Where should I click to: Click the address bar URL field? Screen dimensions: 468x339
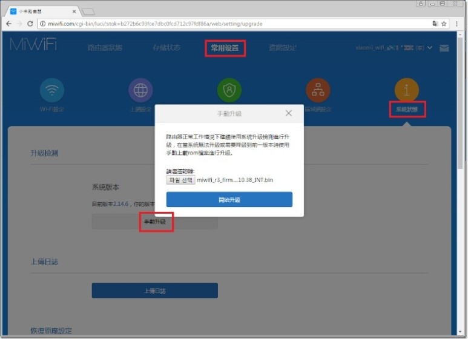(230, 24)
